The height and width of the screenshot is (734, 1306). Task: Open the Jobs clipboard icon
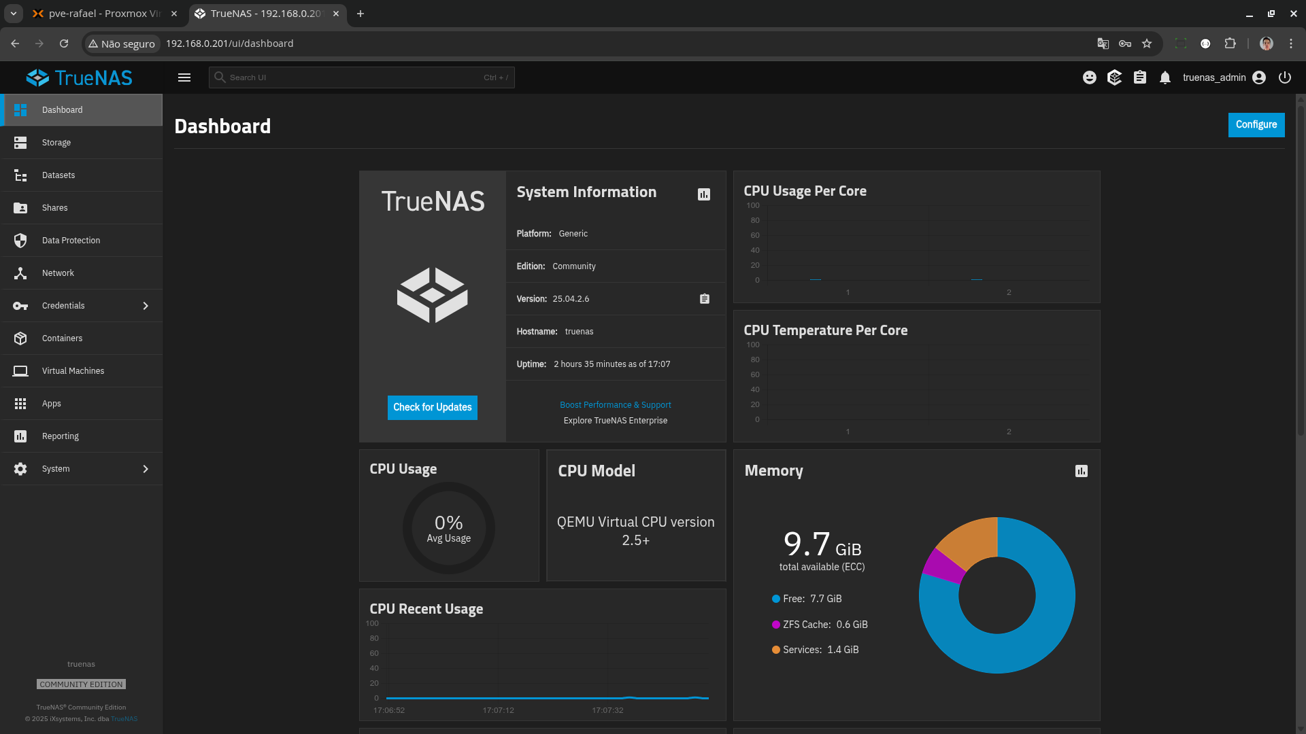[1140, 77]
